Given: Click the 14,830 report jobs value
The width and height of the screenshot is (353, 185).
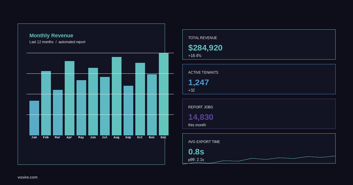Looking at the screenshot, I should [x=201, y=117].
